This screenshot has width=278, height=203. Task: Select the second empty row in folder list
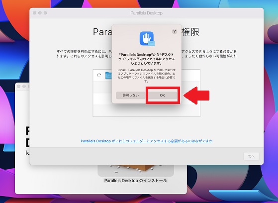146,99
